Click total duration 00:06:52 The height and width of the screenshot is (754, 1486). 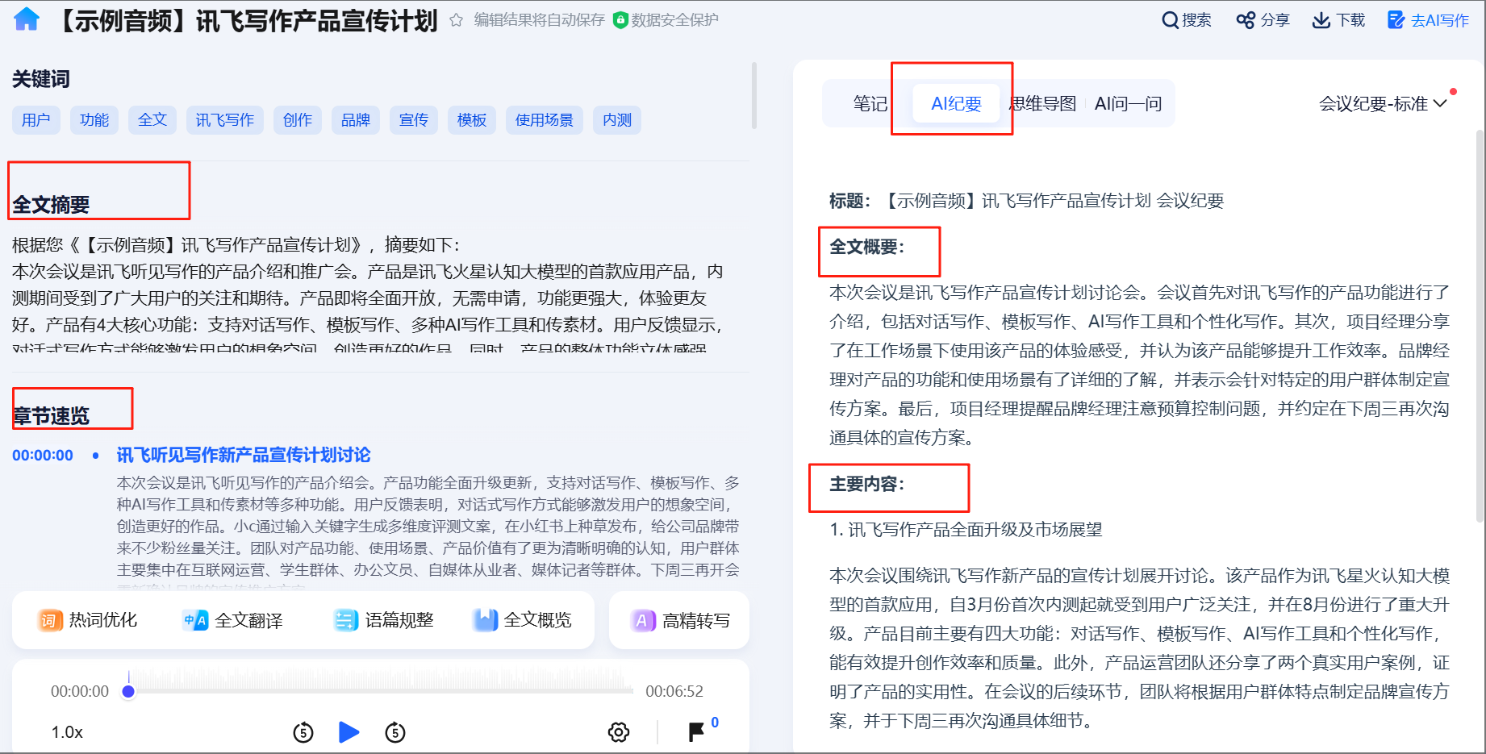point(674,691)
